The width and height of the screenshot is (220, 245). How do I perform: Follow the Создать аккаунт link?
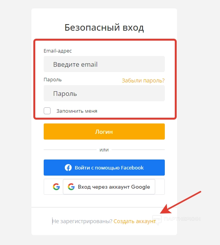tap(135, 221)
